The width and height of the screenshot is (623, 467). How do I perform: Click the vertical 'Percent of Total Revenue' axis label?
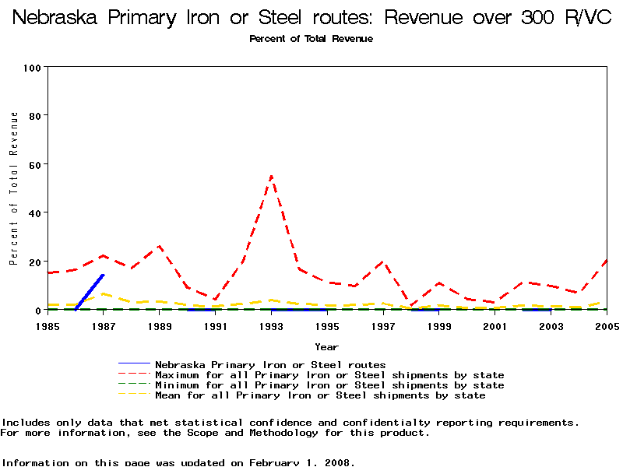pos(14,188)
